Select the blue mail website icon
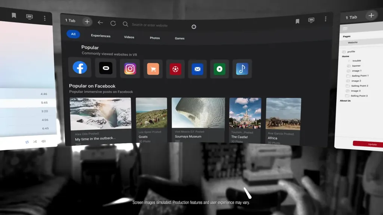This screenshot has width=383, height=215. 197,69
